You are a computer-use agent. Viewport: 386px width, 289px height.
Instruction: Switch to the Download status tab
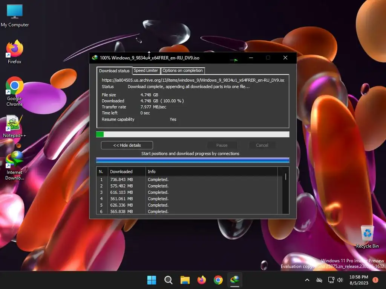[x=114, y=71]
